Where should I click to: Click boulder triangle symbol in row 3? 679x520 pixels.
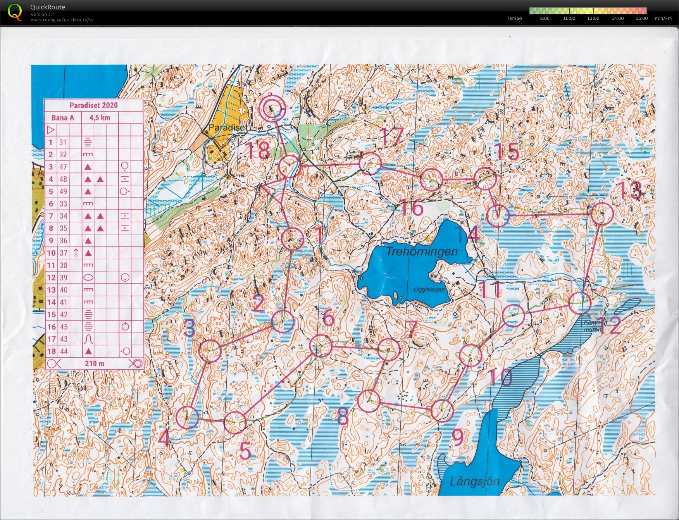click(88, 167)
